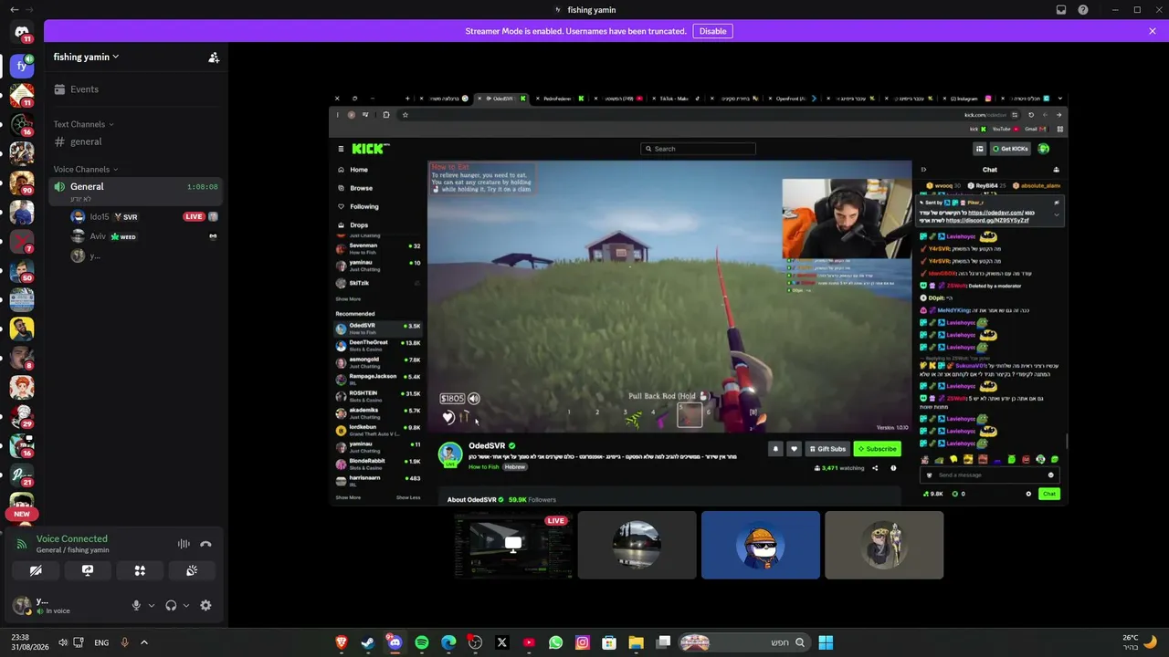Collapse the Voice Channels category
Image resolution: width=1169 pixels, height=657 pixels.
pyautogui.click(x=86, y=169)
